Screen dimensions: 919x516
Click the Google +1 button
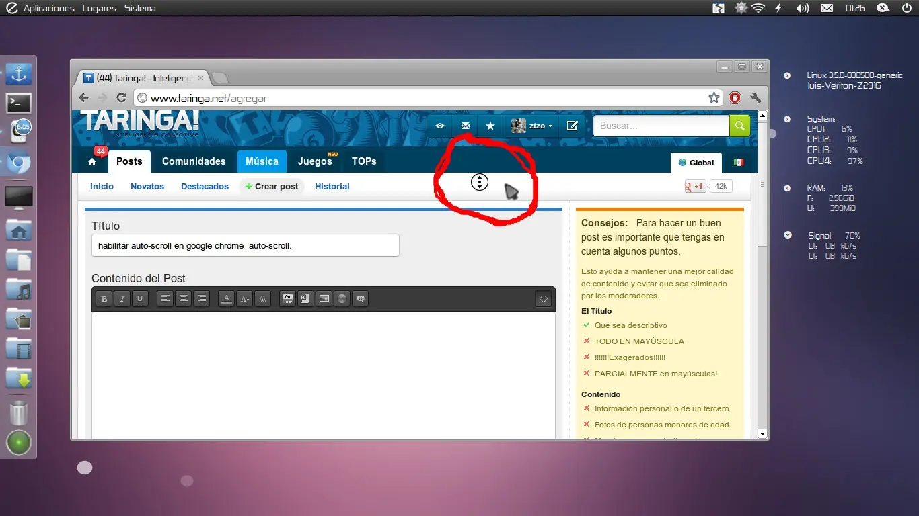[x=696, y=186]
